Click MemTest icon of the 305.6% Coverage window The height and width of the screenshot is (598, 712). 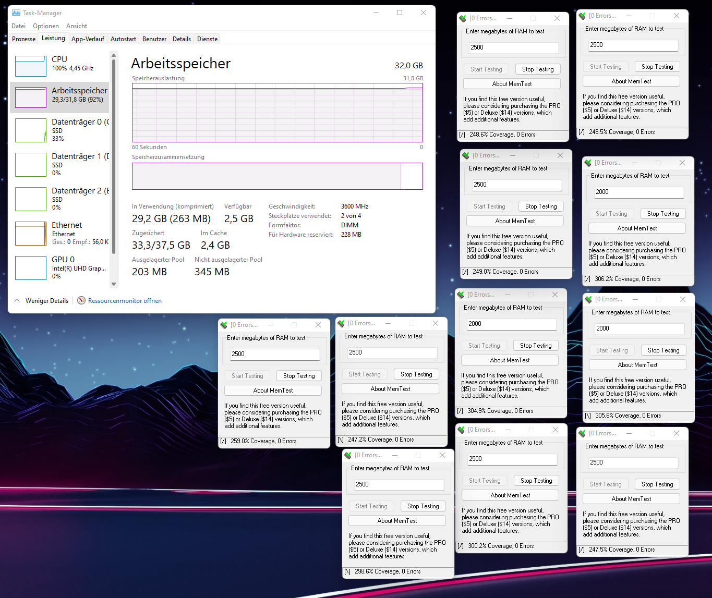(588, 299)
